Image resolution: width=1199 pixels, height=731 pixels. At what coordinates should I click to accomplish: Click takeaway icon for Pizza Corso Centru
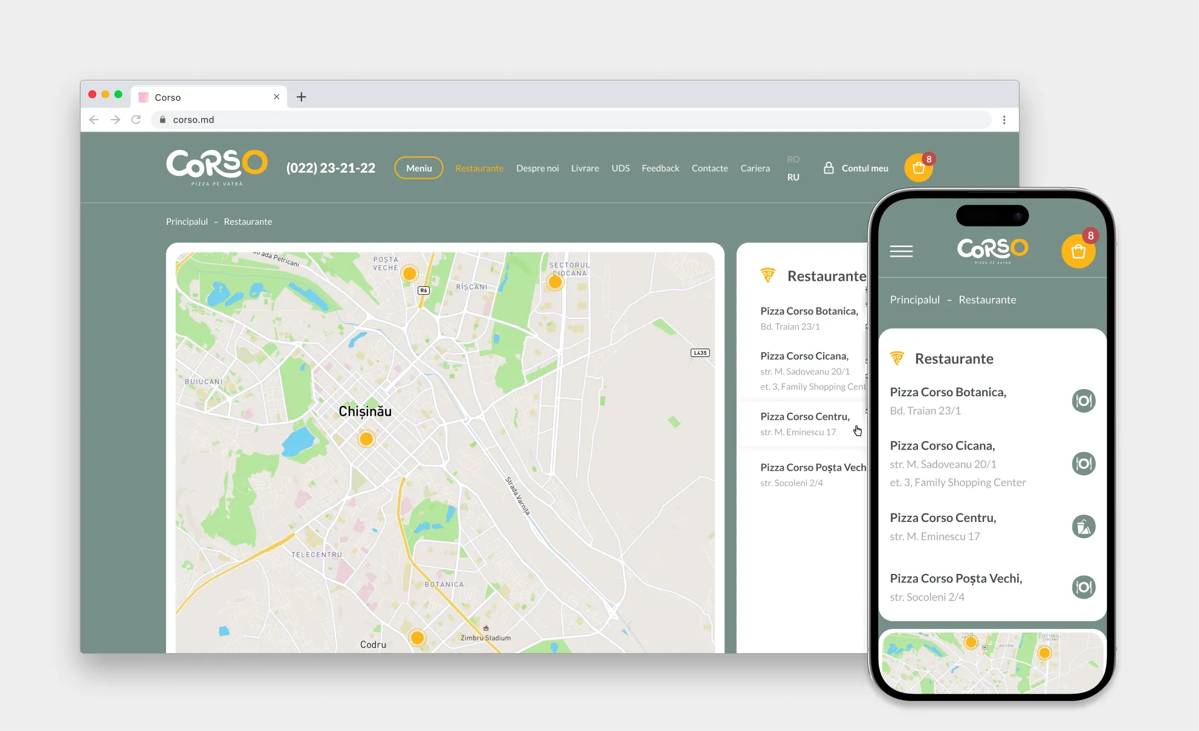pyautogui.click(x=1084, y=527)
